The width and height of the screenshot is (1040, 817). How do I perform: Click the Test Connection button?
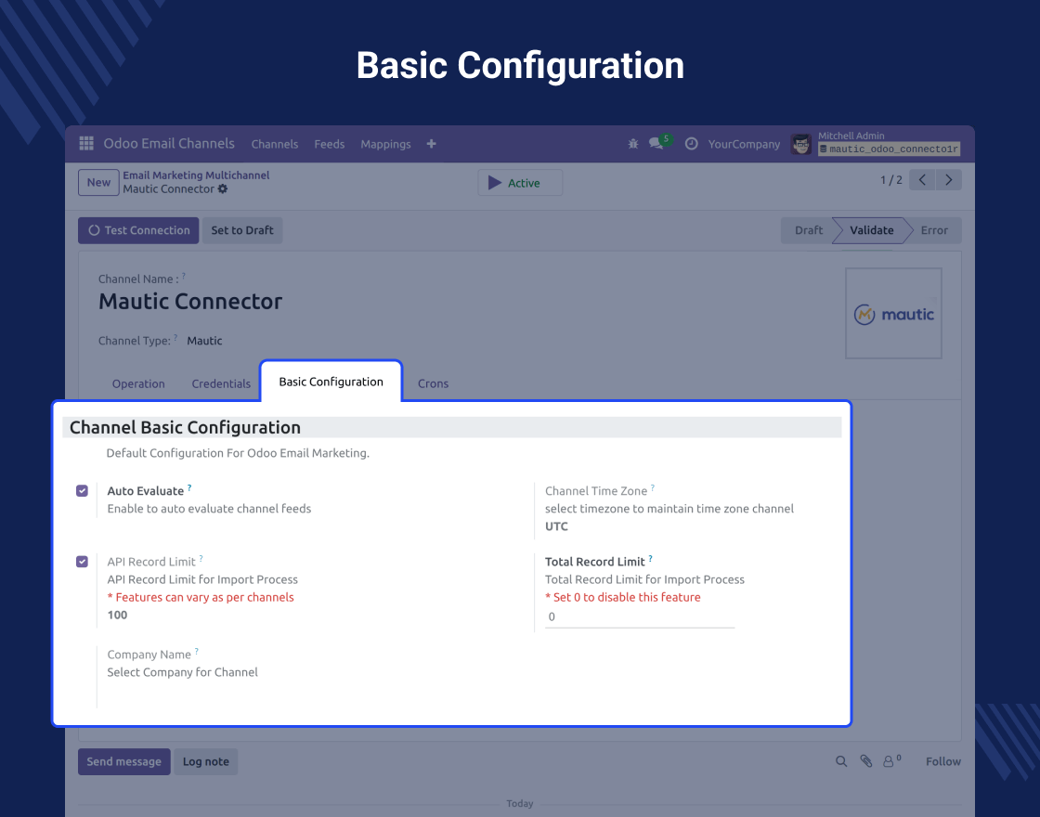tap(138, 230)
